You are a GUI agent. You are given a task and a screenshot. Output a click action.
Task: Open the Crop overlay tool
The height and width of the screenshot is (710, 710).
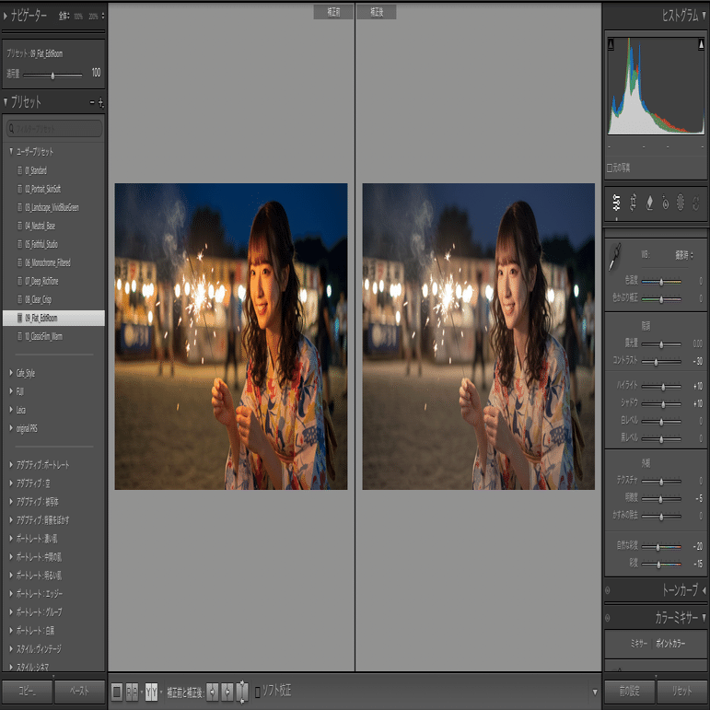point(633,203)
